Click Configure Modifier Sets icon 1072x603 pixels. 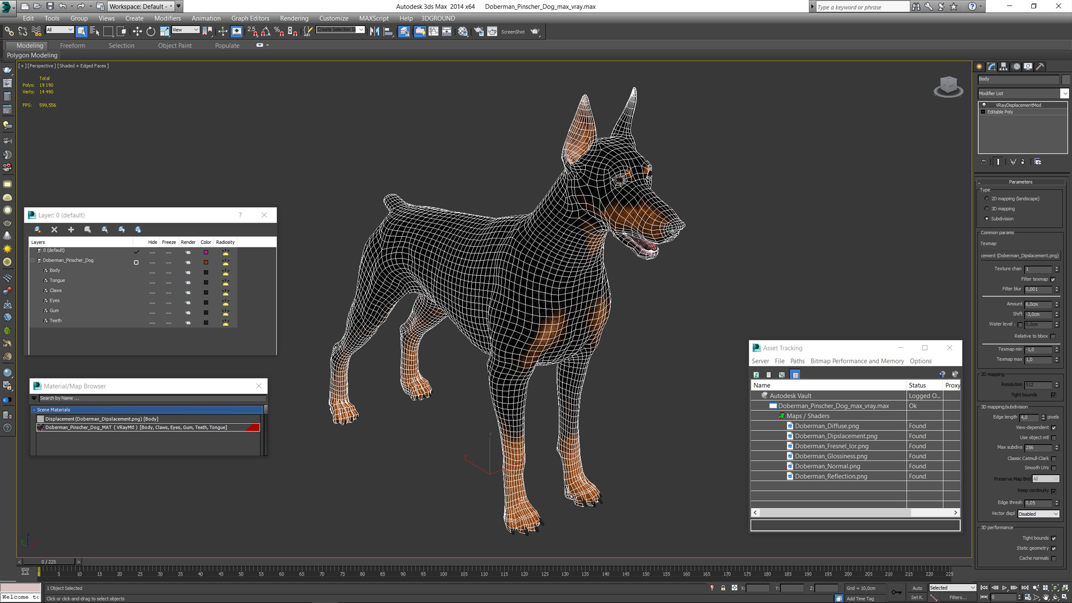click(1037, 162)
